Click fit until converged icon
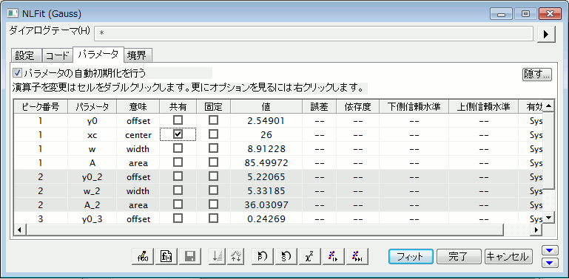This screenshot has height=279, width=569. 357,257
